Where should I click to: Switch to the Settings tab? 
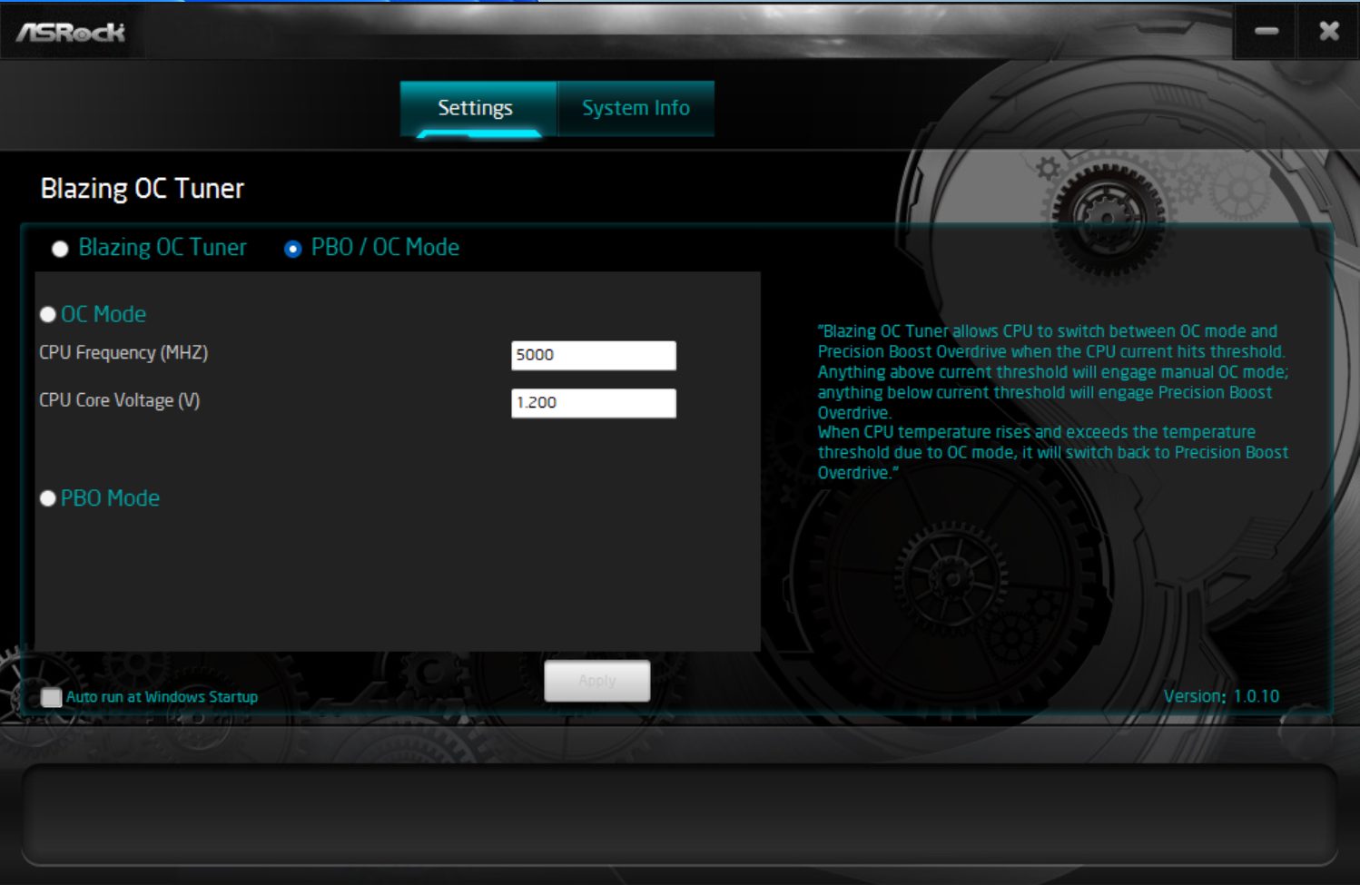pyautogui.click(x=477, y=108)
